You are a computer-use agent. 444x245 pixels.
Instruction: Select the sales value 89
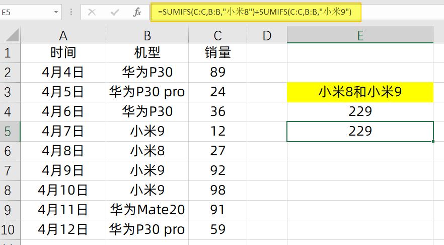[x=217, y=72]
